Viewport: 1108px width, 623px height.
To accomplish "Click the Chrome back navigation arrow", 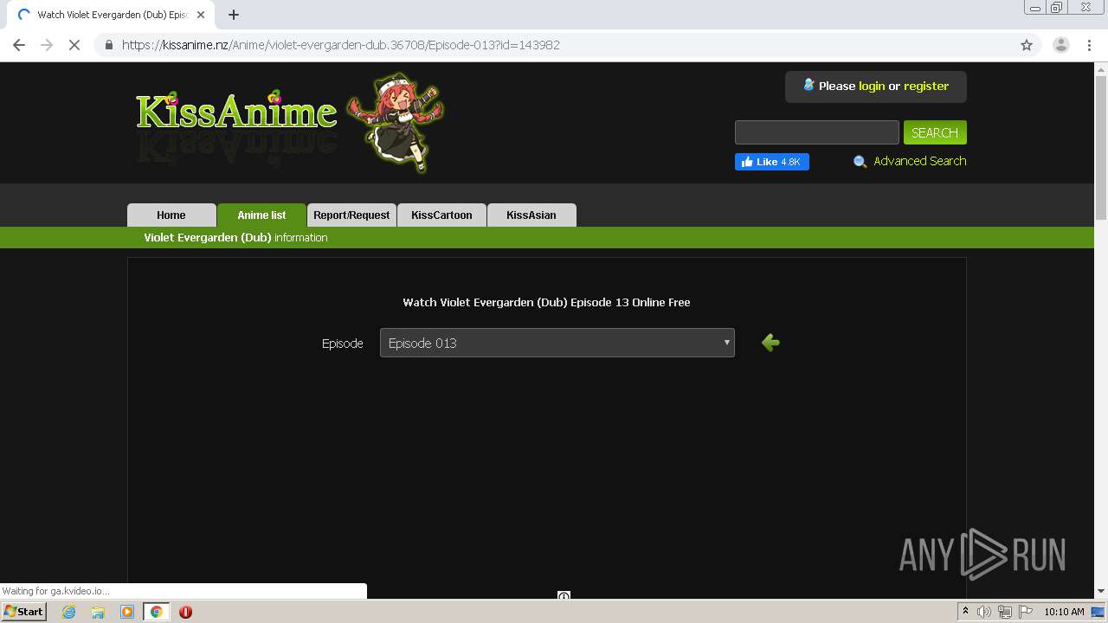I will 19,45.
